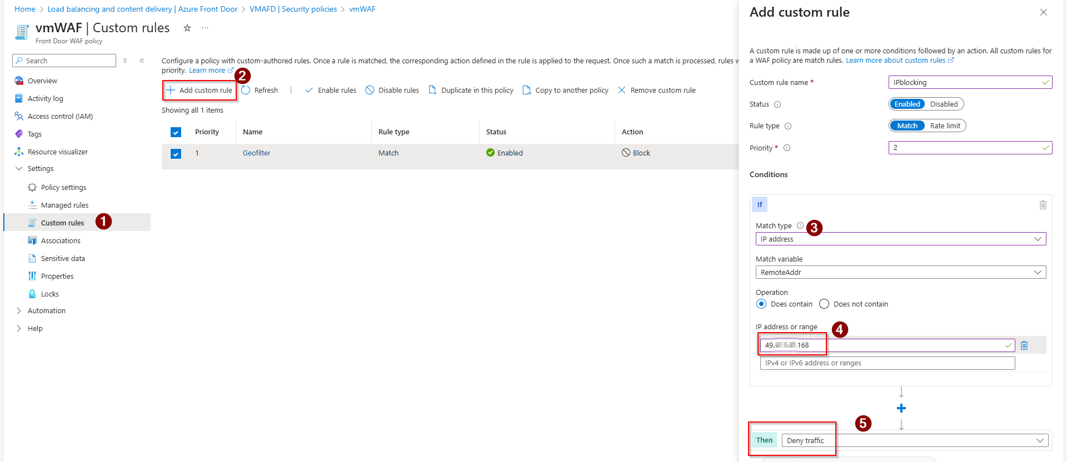1067x462 pixels.
Task: Click Add custom rule button
Action: [x=200, y=90]
